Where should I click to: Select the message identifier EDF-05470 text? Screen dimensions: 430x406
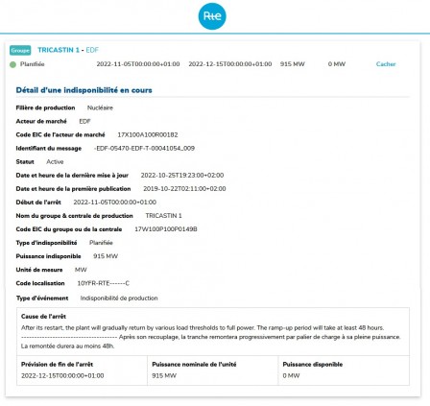(x=144, y=148)
